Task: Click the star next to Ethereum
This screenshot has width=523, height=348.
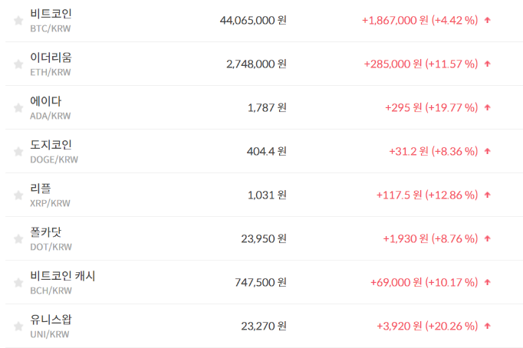Action: (x=18, y=64)
